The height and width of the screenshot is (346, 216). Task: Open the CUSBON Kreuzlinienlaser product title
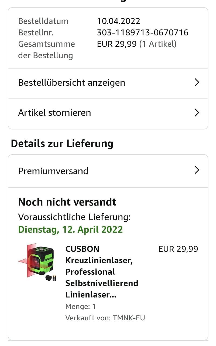(x=102, y=272)
